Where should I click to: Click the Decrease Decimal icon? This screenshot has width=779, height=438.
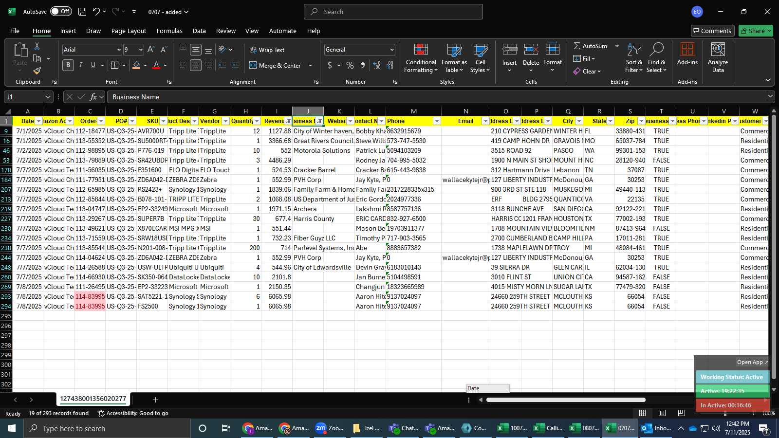pos(389,65)
